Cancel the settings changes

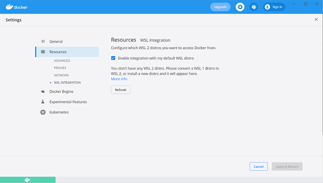[x=258, y=166]
